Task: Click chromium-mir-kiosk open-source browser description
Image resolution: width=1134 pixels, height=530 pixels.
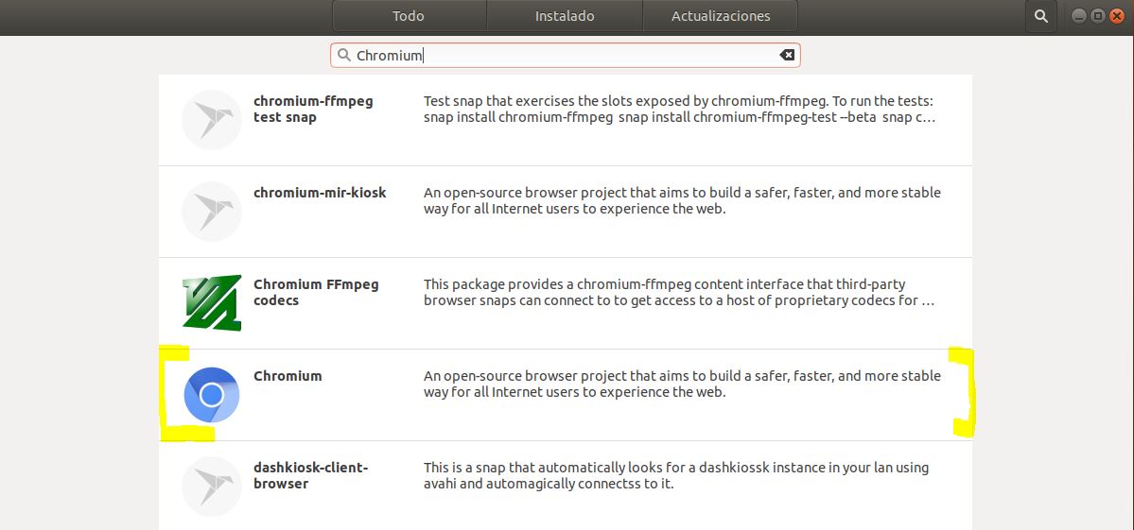Action: click(x=682, y=201)
